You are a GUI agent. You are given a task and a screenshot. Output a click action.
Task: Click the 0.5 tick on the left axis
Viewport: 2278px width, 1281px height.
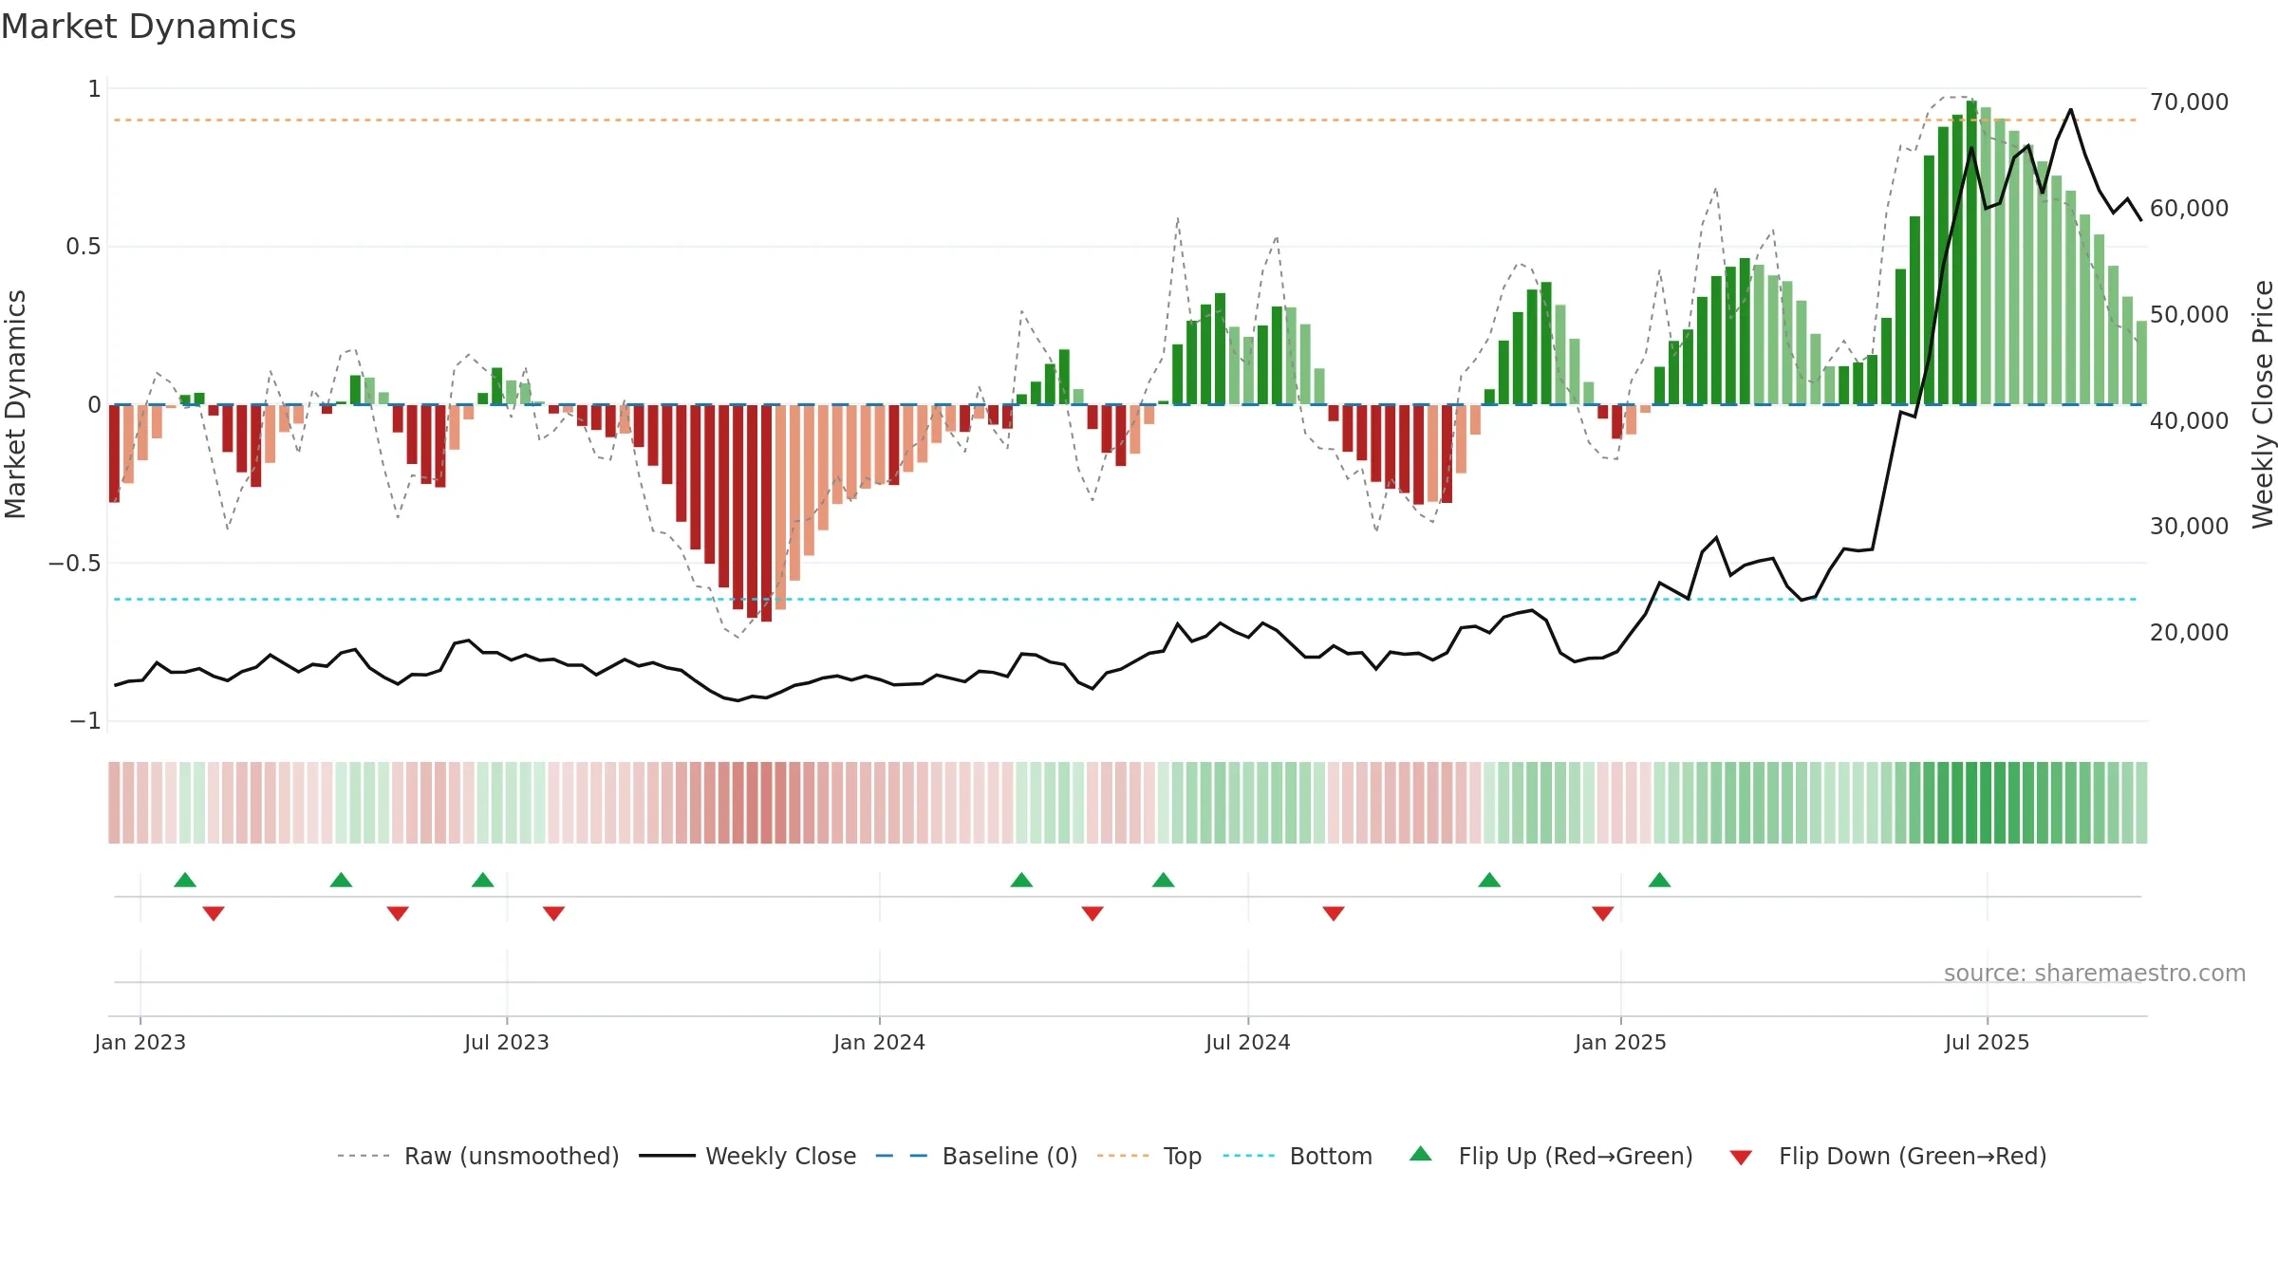[x=84, y=247]
